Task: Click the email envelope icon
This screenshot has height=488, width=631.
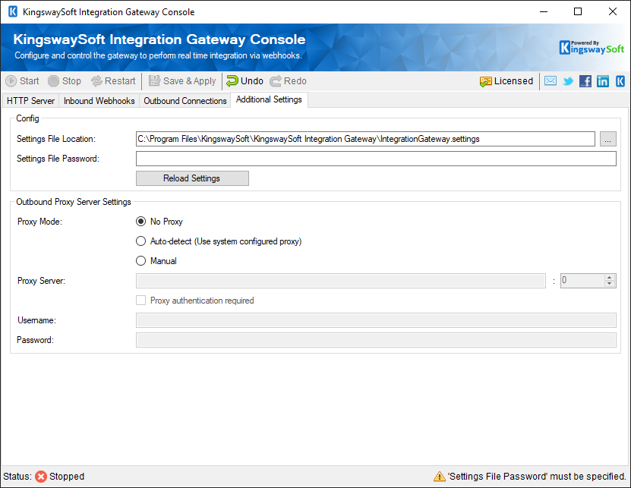Action: pyautogui.click(x=551, y=81)
